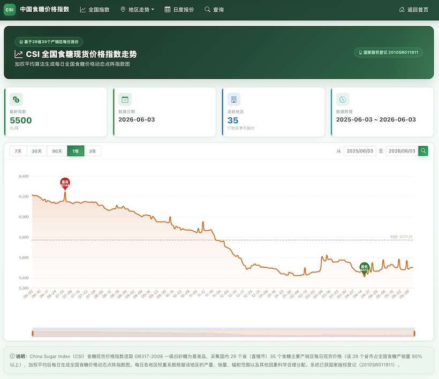This screenshot has width=439, height=379.
Task: Click the magnifier icon beside 查询
Action: click(208, 10)
